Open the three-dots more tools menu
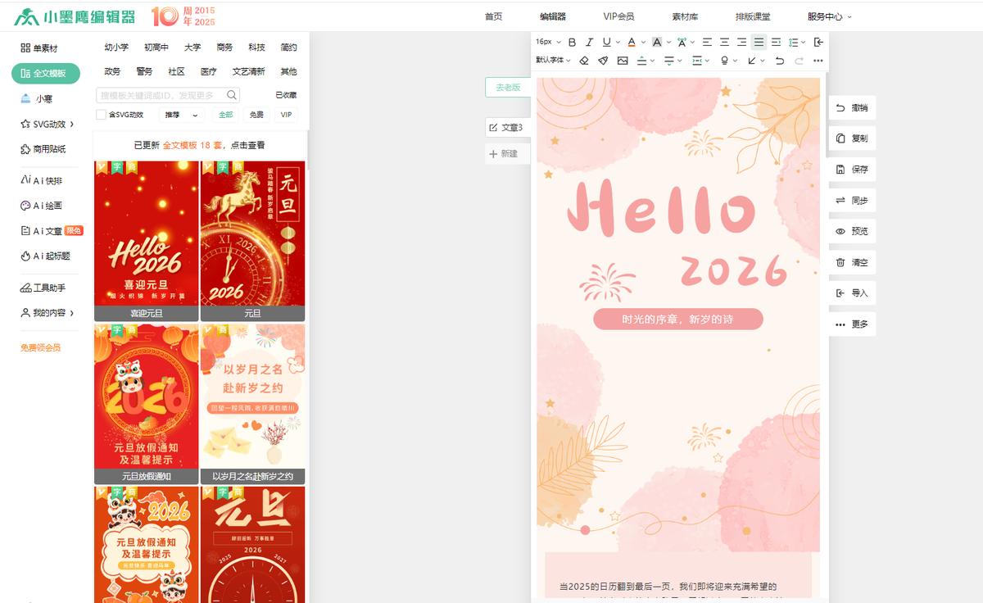Viewport: 983px width, 603px height. pos(818,61)
